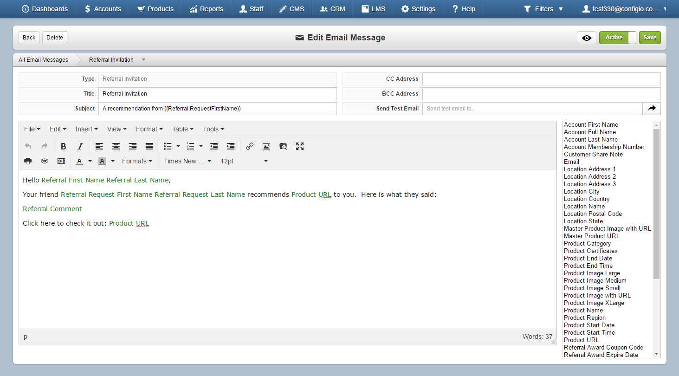
Task: Apply italic formatting in editor
Action: coord(80,146)
